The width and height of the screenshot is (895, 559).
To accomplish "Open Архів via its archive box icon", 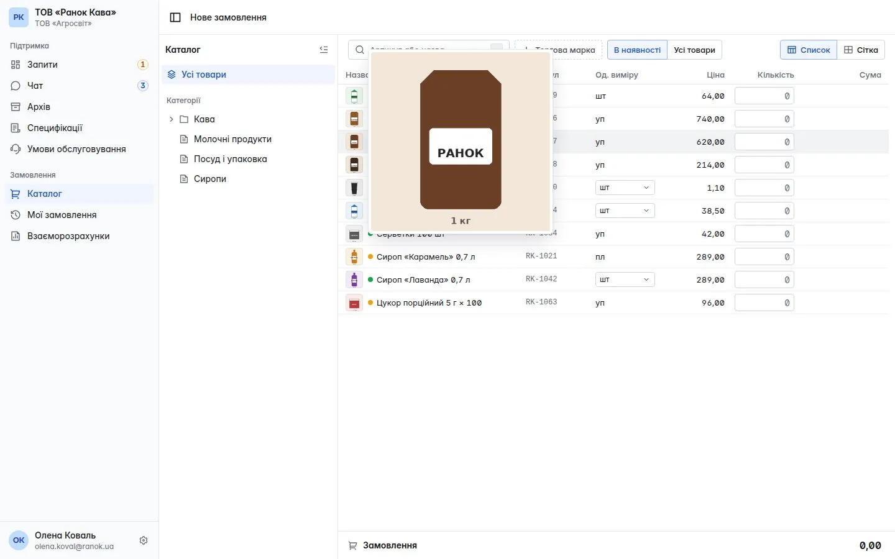I will (x=16, y=107).
